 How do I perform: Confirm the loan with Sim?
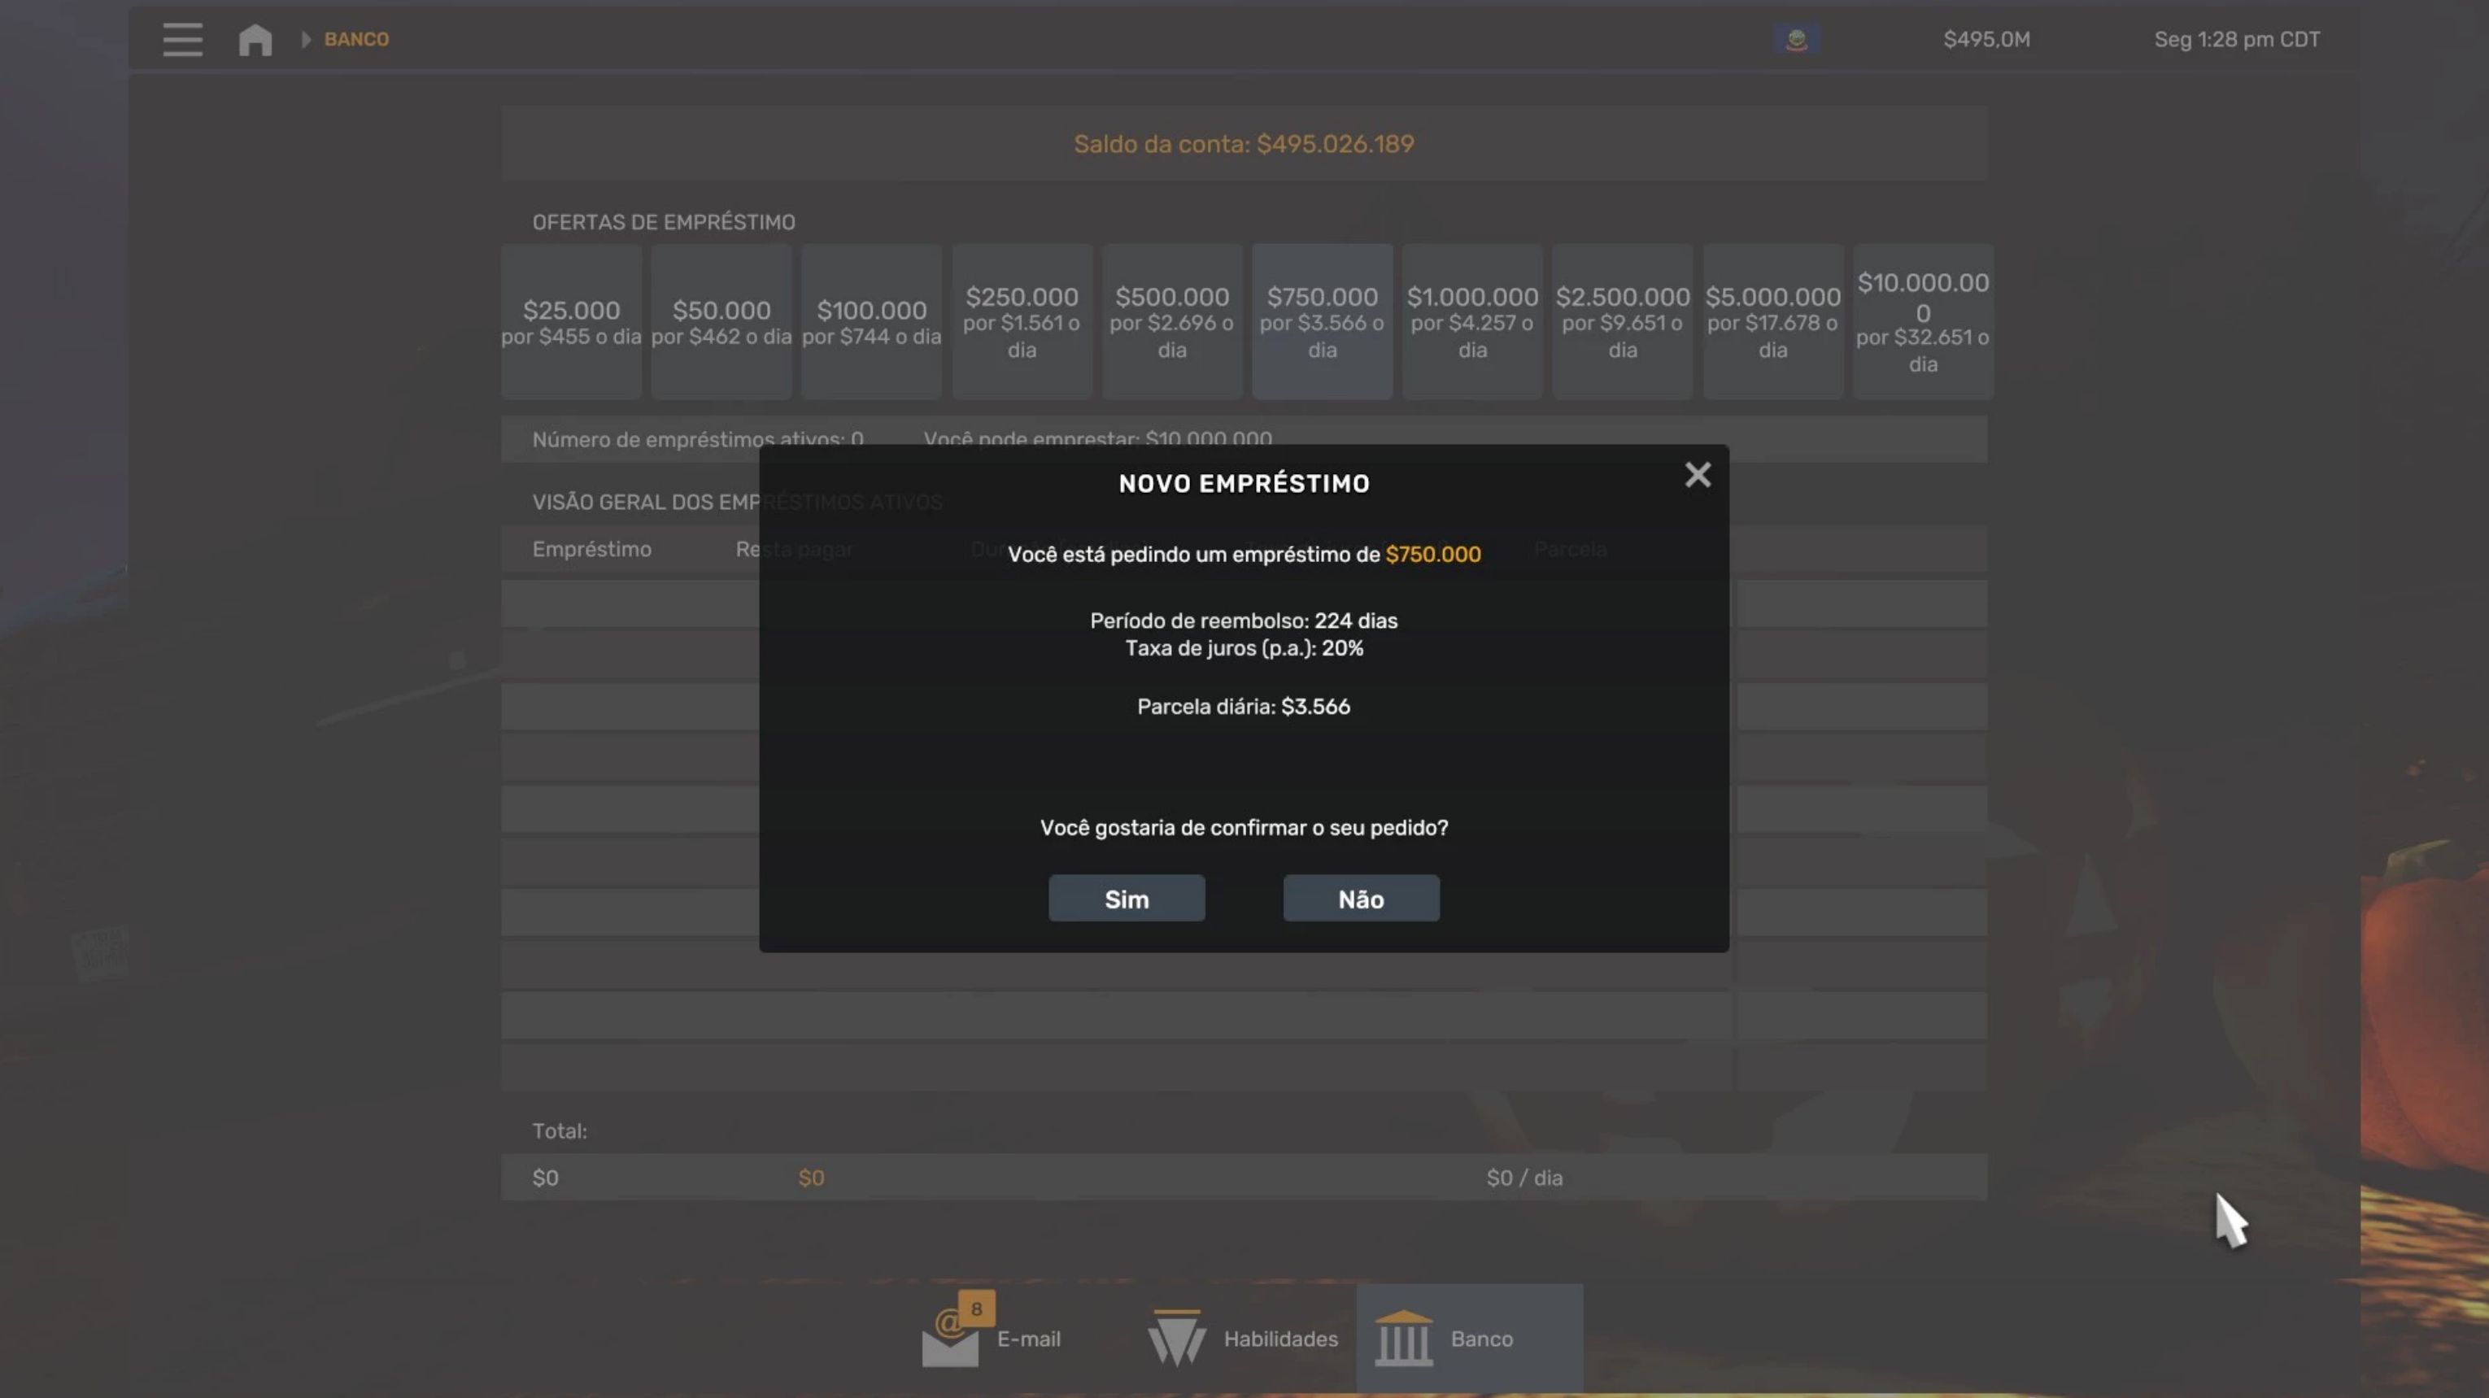[x=1127, y=899]
